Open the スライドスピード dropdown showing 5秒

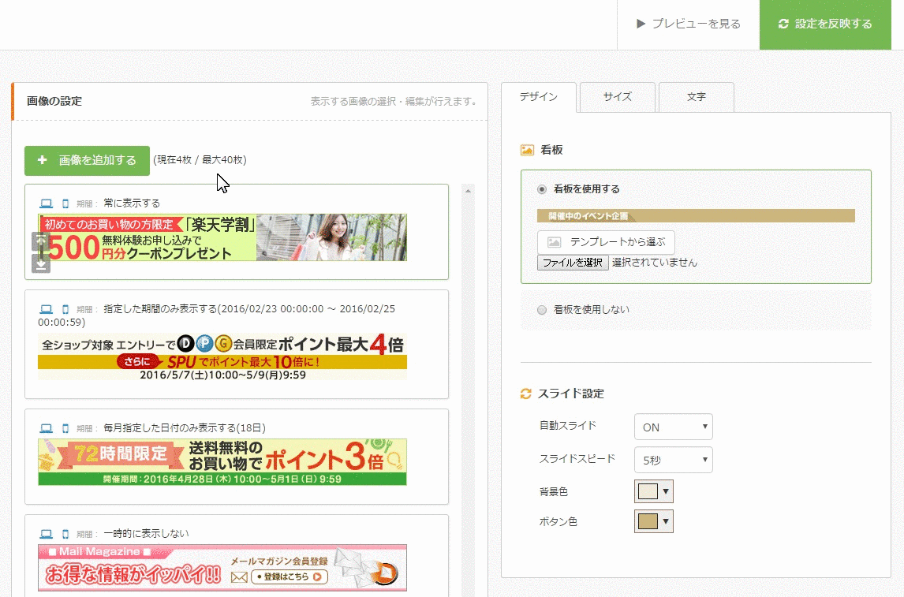(x=674, y=460)
